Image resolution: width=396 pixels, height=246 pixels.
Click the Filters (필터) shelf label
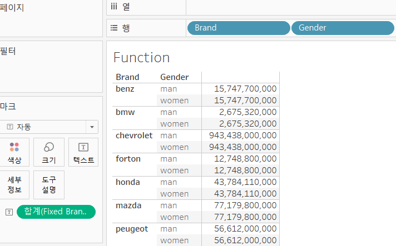[x=8, y=51]
